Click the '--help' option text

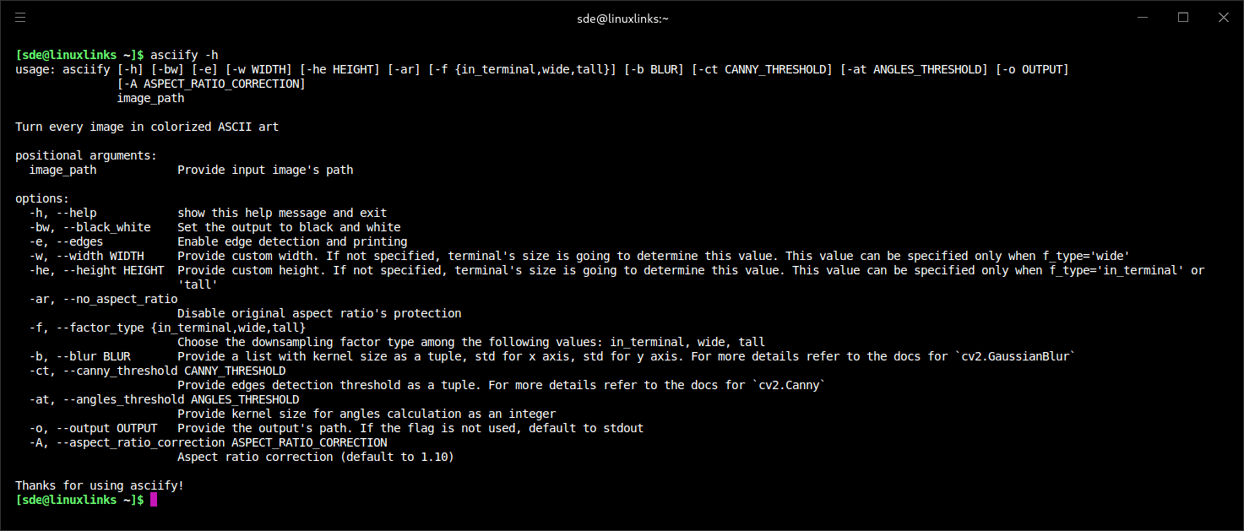click(x=77, y=213)
